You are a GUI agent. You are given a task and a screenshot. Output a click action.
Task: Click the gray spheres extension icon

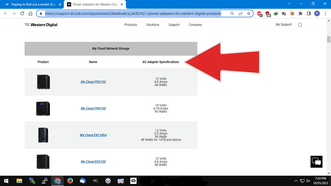tap(284, 13)
